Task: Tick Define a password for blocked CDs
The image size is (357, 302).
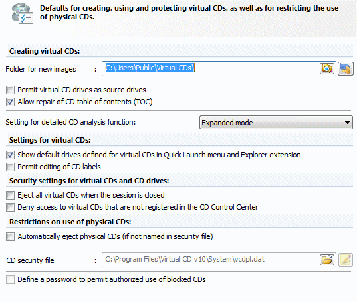Action: [x=10, y=279]
